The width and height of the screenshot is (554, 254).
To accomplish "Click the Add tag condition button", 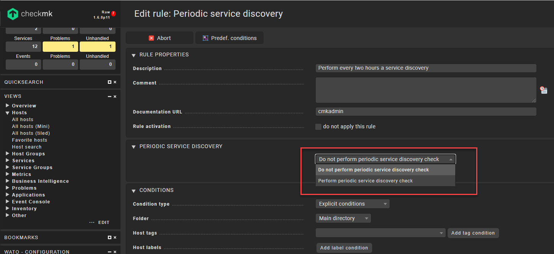I will 473,233.
